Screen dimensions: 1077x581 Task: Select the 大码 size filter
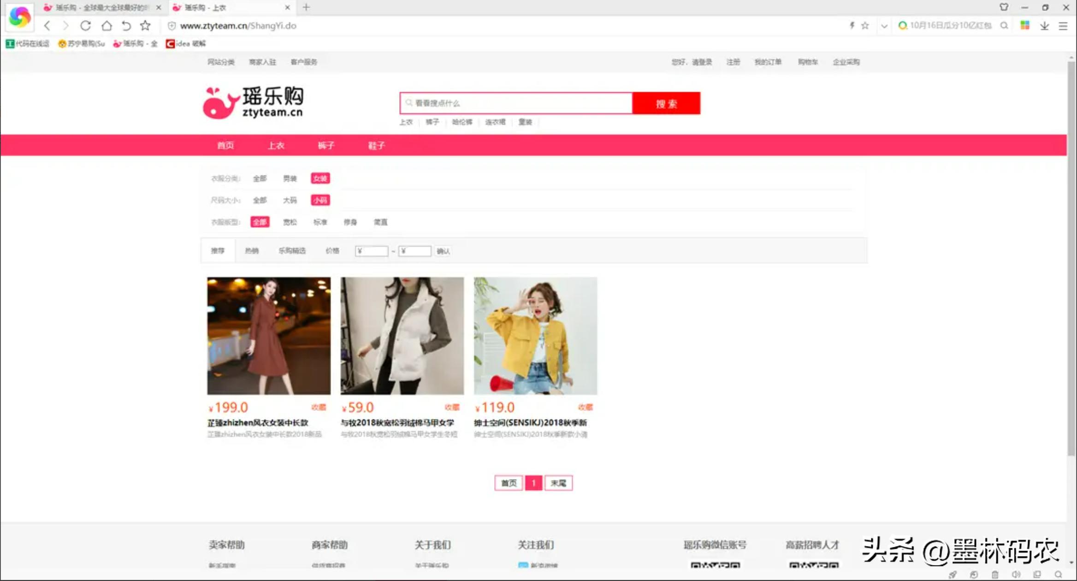[x=290, y=200]
